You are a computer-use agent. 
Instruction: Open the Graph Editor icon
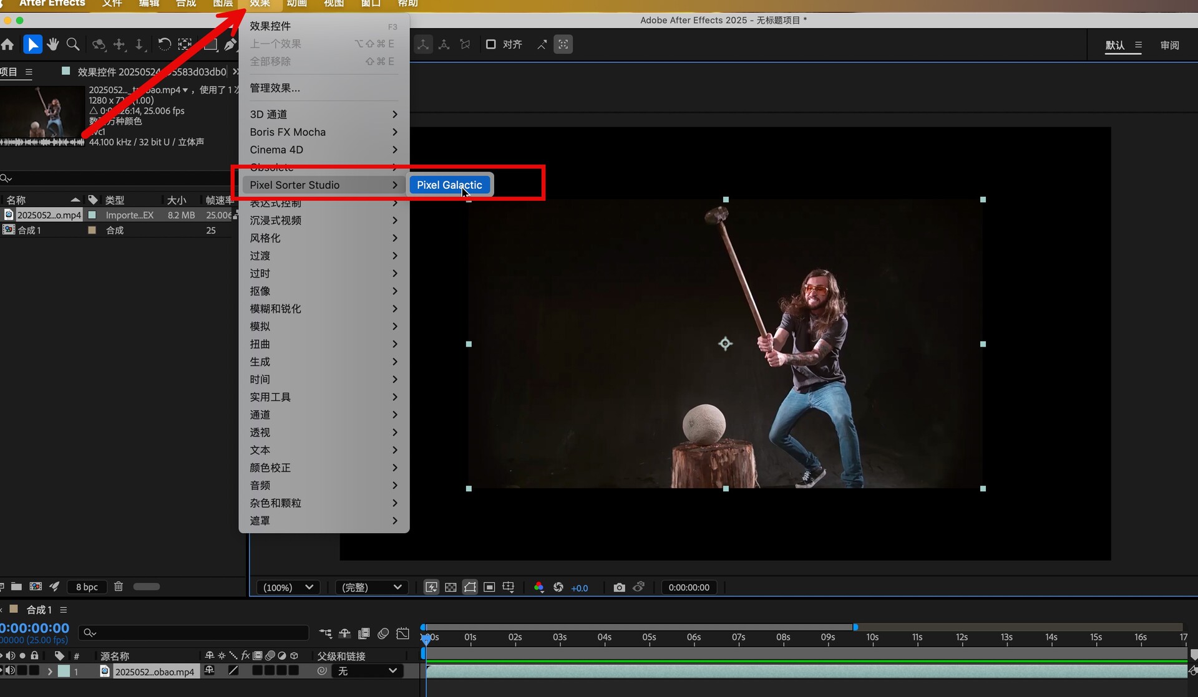[403, 633]
